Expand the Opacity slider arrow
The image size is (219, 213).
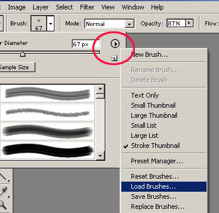click(189, 23)
